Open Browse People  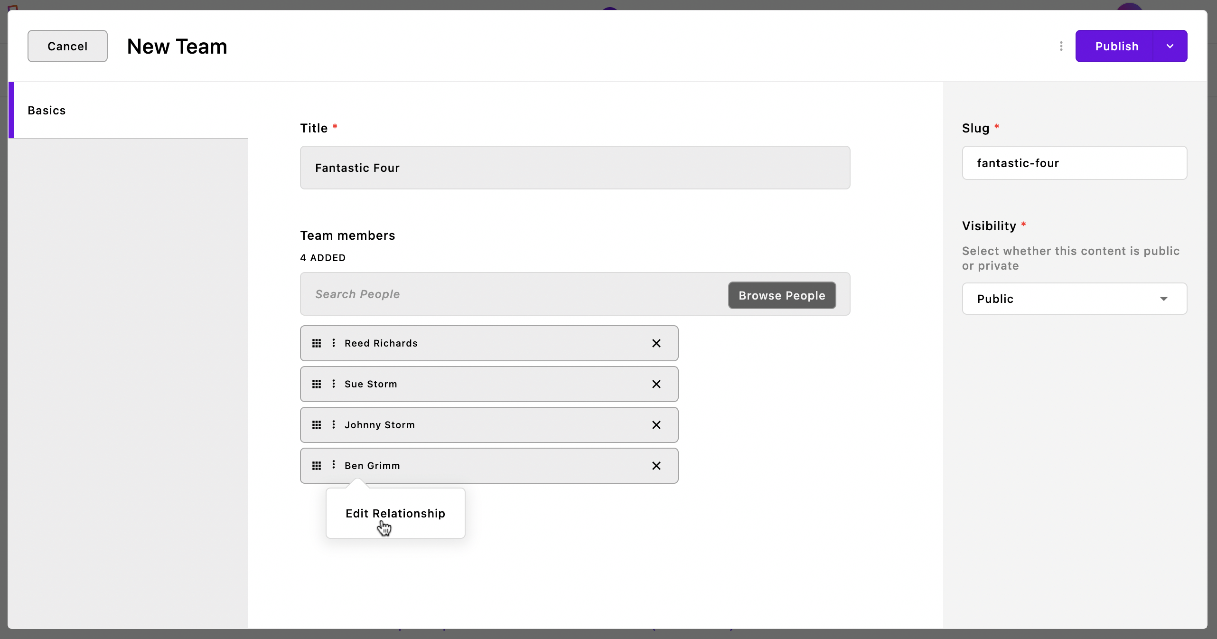click(x=781, y=295)
